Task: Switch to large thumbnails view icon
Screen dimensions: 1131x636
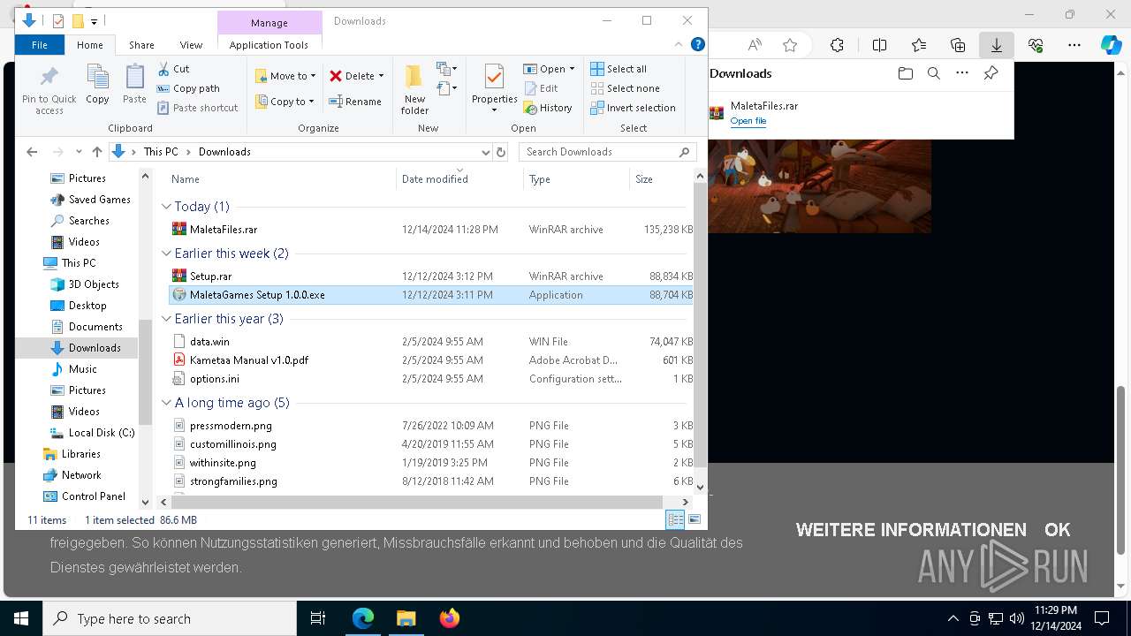Action: click(695, 520)
